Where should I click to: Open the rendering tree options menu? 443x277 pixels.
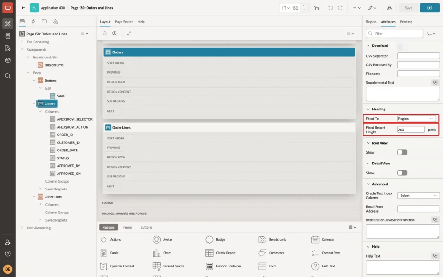84,34
